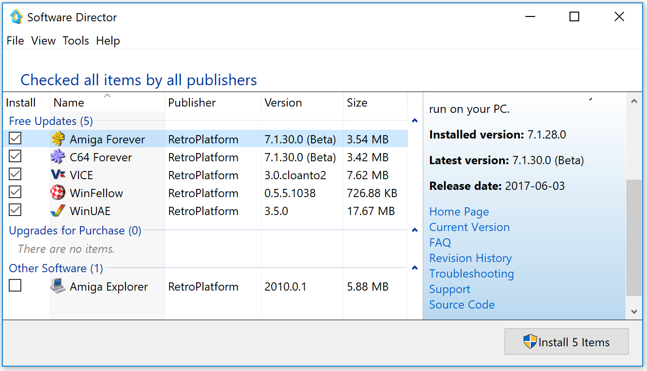Click version 3.0.cloanto2 of VICE
Image resolution: width=647 pixels, height=371 pixels.
pos(295,175)
